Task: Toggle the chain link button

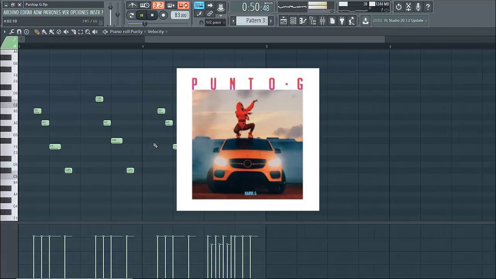Action: click(x=210, y=14)
